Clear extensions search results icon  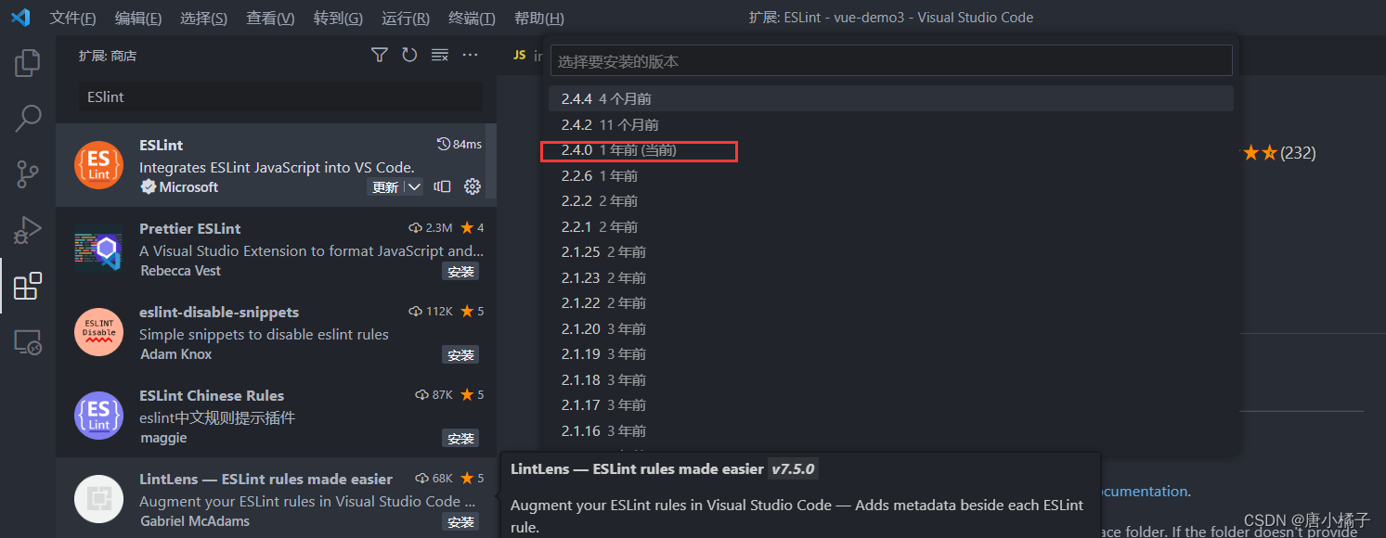coord(440,55)
